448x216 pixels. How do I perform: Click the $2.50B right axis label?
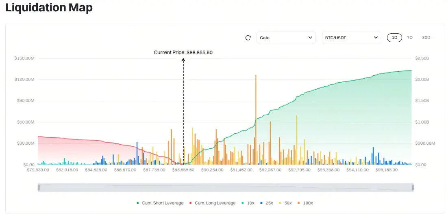click(x=422, y=58)
